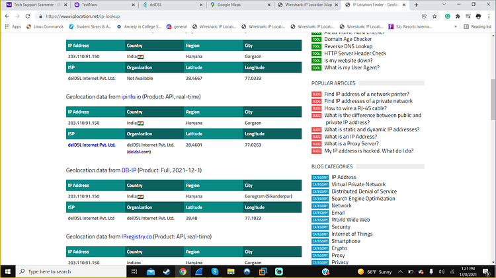Open general bookmark

click(177, 26)
